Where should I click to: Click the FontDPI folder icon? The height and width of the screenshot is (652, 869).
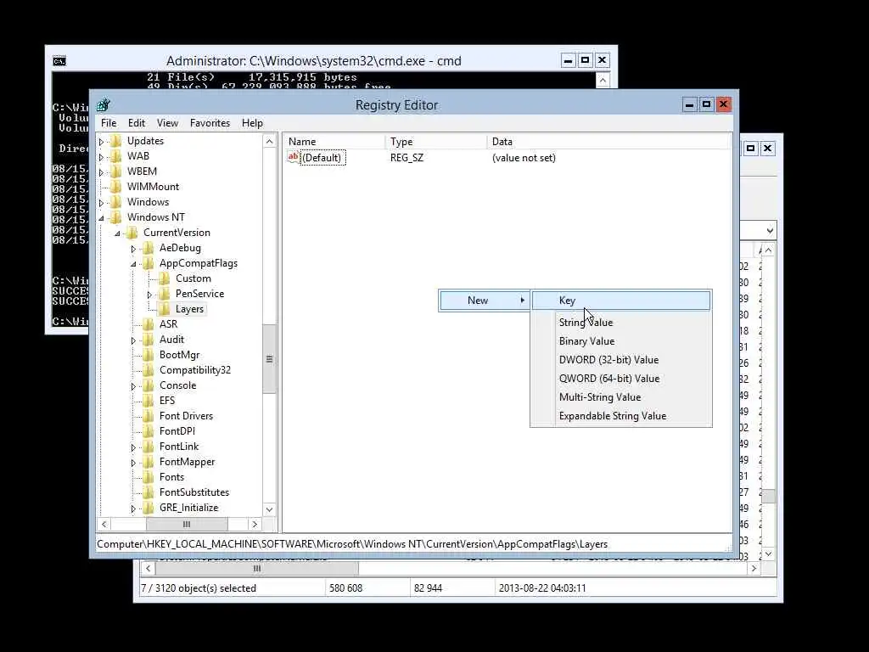(x=148, y=430)
